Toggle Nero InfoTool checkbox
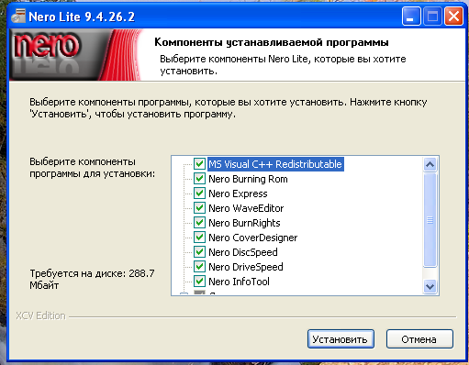This screenshot has width=469, height=365. click(199, 282)
